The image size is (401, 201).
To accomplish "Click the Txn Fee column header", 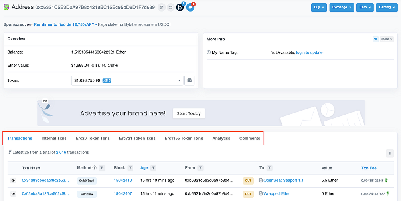I will point(369,168).
